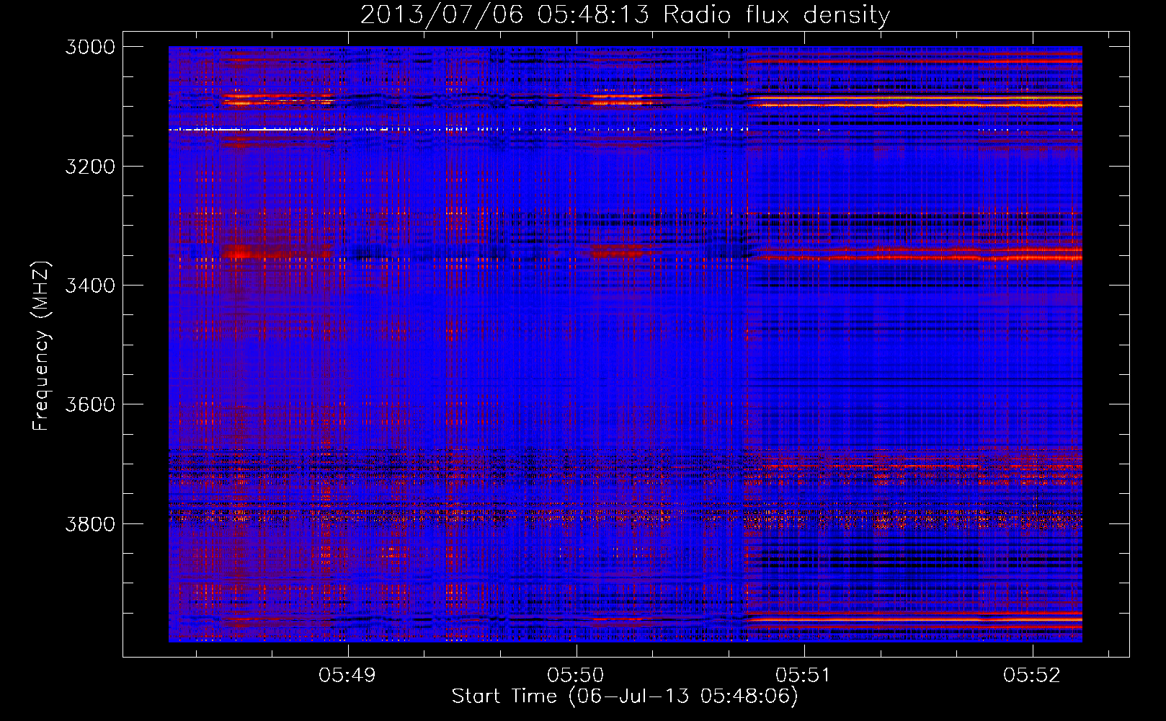The height and width of the screenshot is (721, 1166).
Task: Click the 3600 frequency axis label
Action: pos(90,404)
